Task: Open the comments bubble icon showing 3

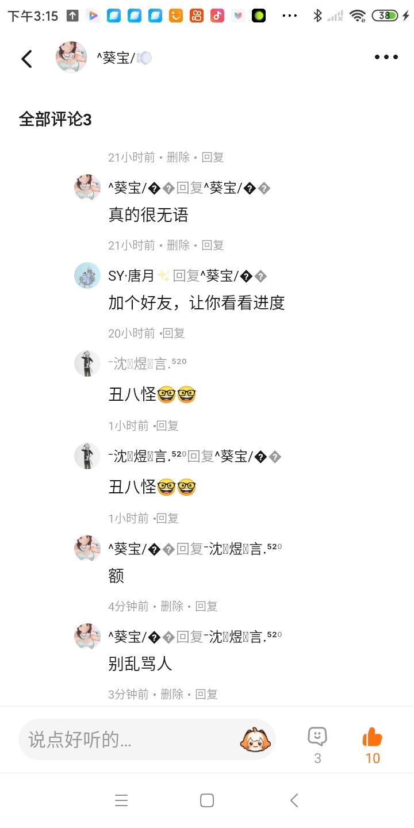Action: (317, 737)
